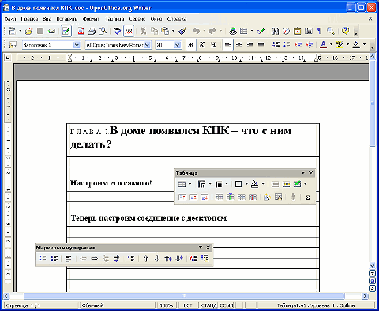Delete column icon in Таблица toolbar
Viewport: 379px width, 311px height.
pos(253,197)
